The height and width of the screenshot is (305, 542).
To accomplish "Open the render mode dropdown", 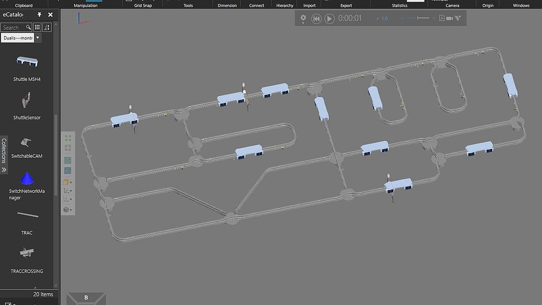I will [67, 182].
